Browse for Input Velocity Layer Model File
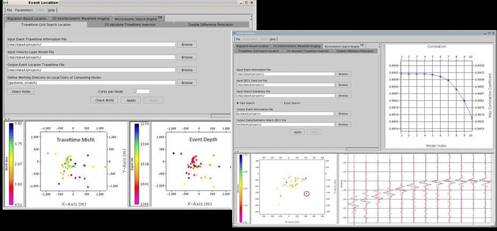 coord(186,57)
